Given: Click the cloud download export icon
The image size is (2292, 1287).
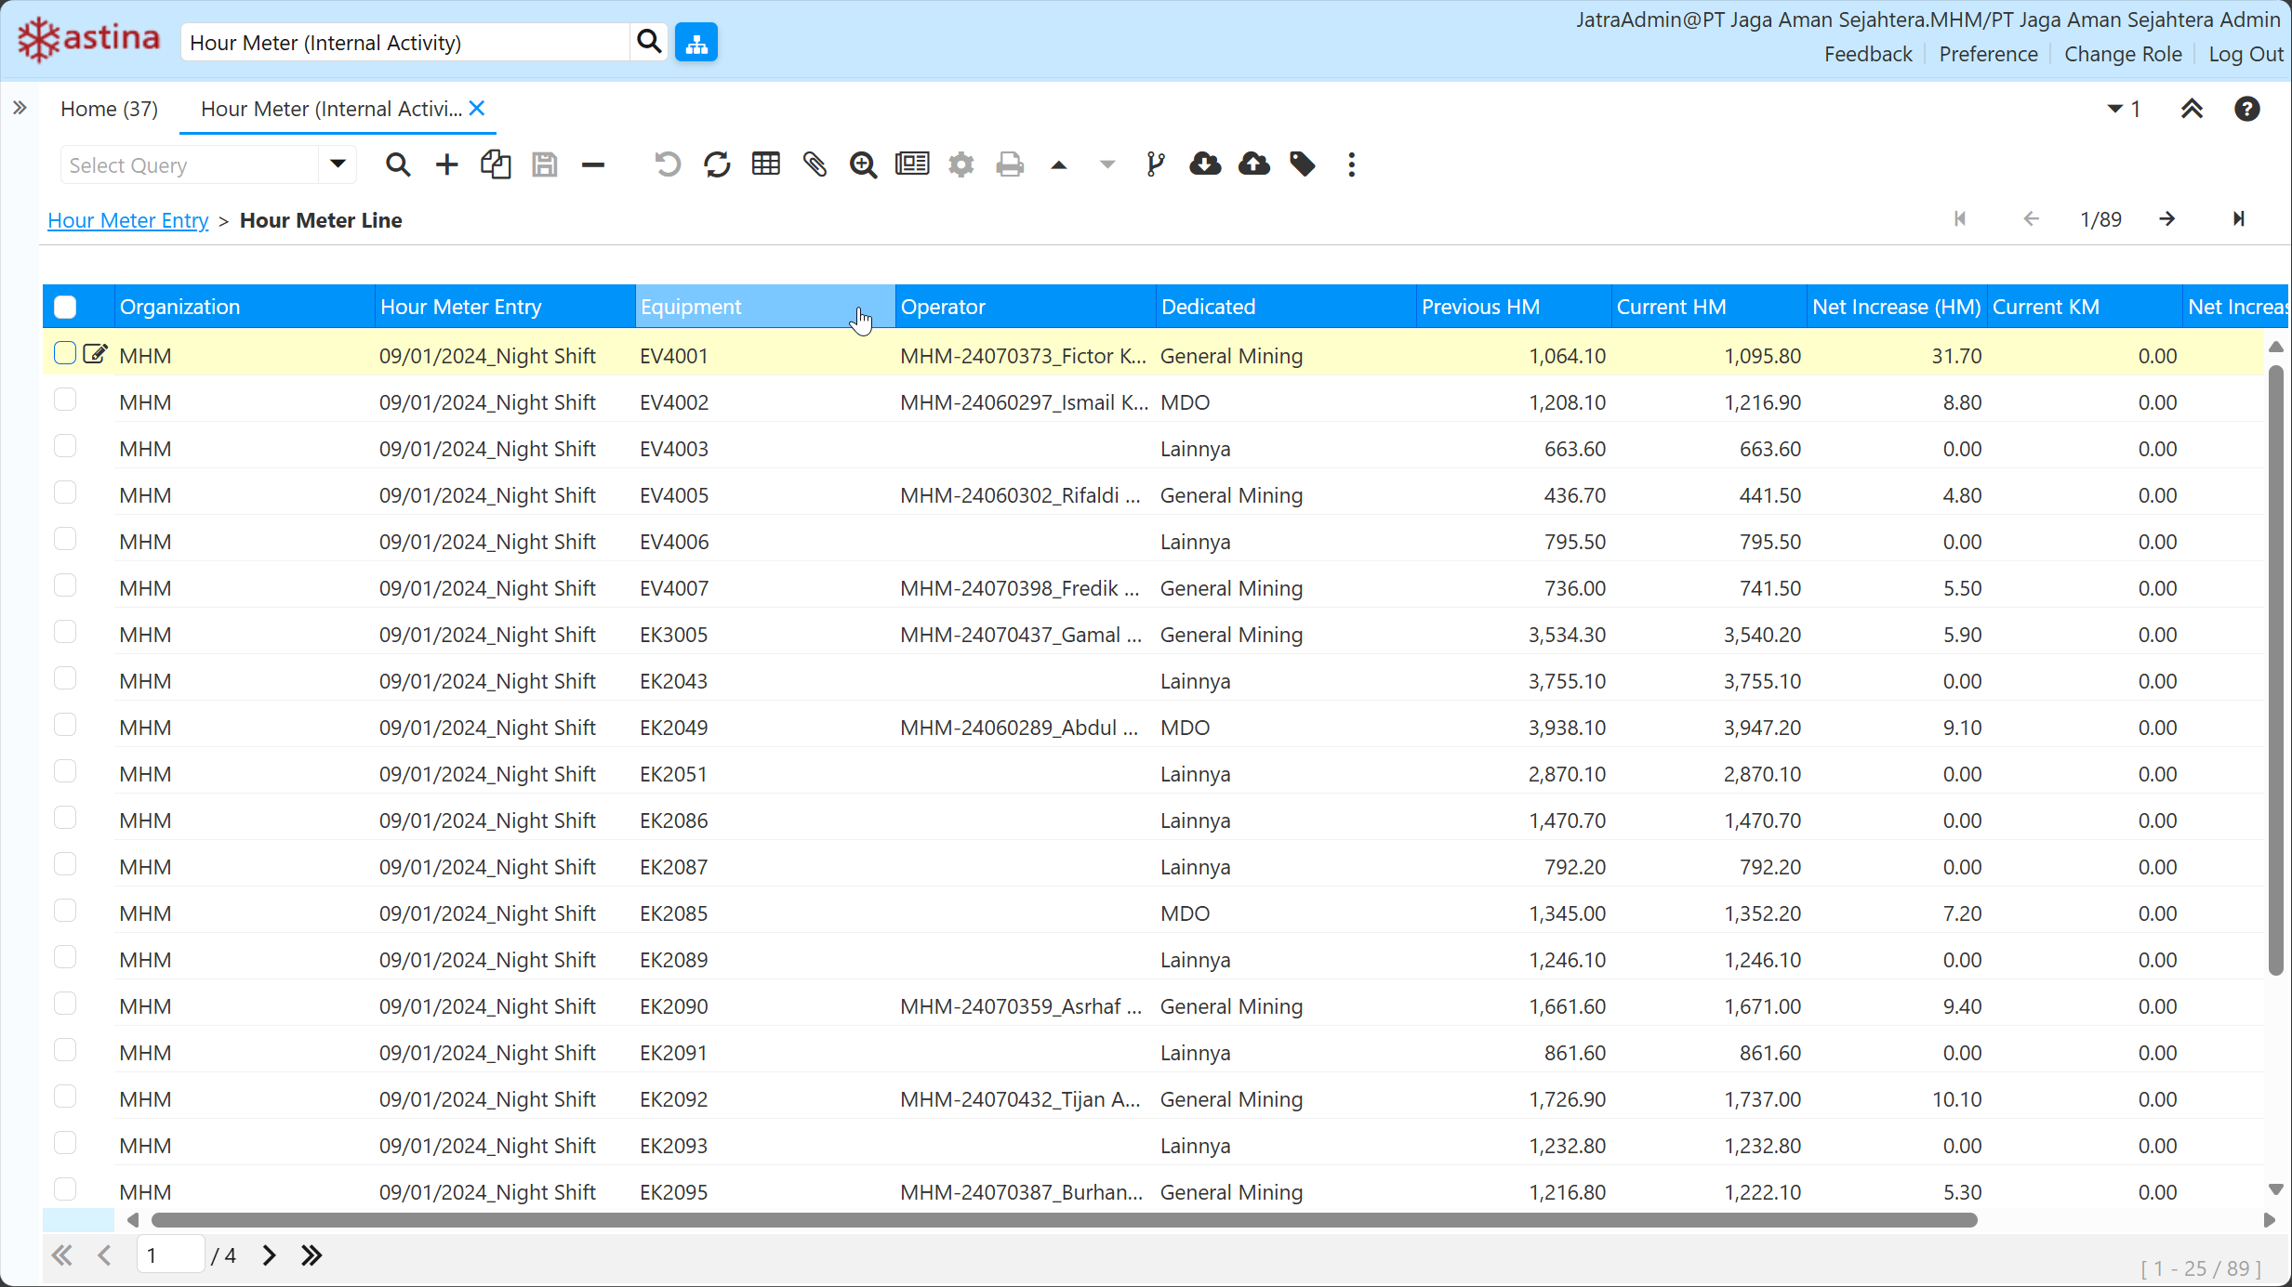Looking at the screenshot, I should pyautogui.click(x=1205, y=165).
